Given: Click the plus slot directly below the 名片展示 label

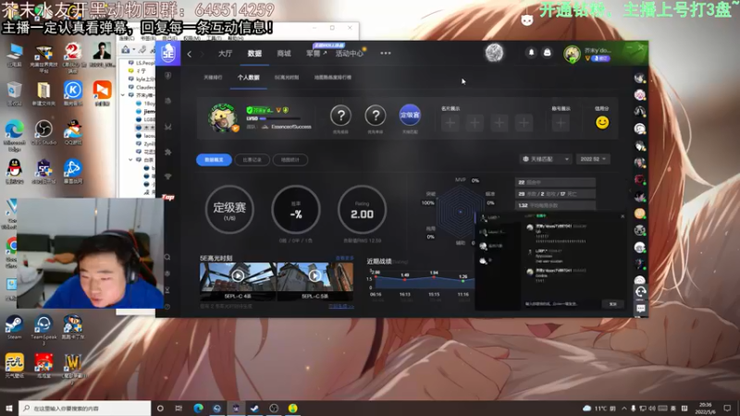Looking at the screenshot, I should [450, 123].
